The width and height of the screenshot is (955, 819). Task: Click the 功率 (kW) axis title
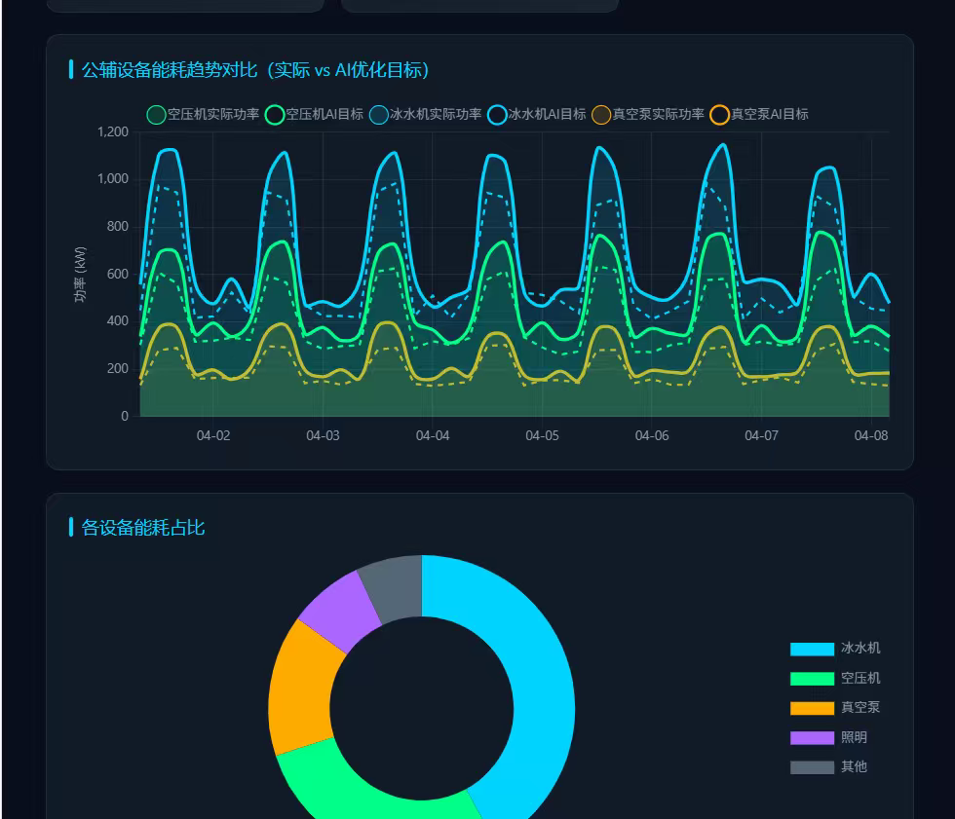(x=80, y=275)
